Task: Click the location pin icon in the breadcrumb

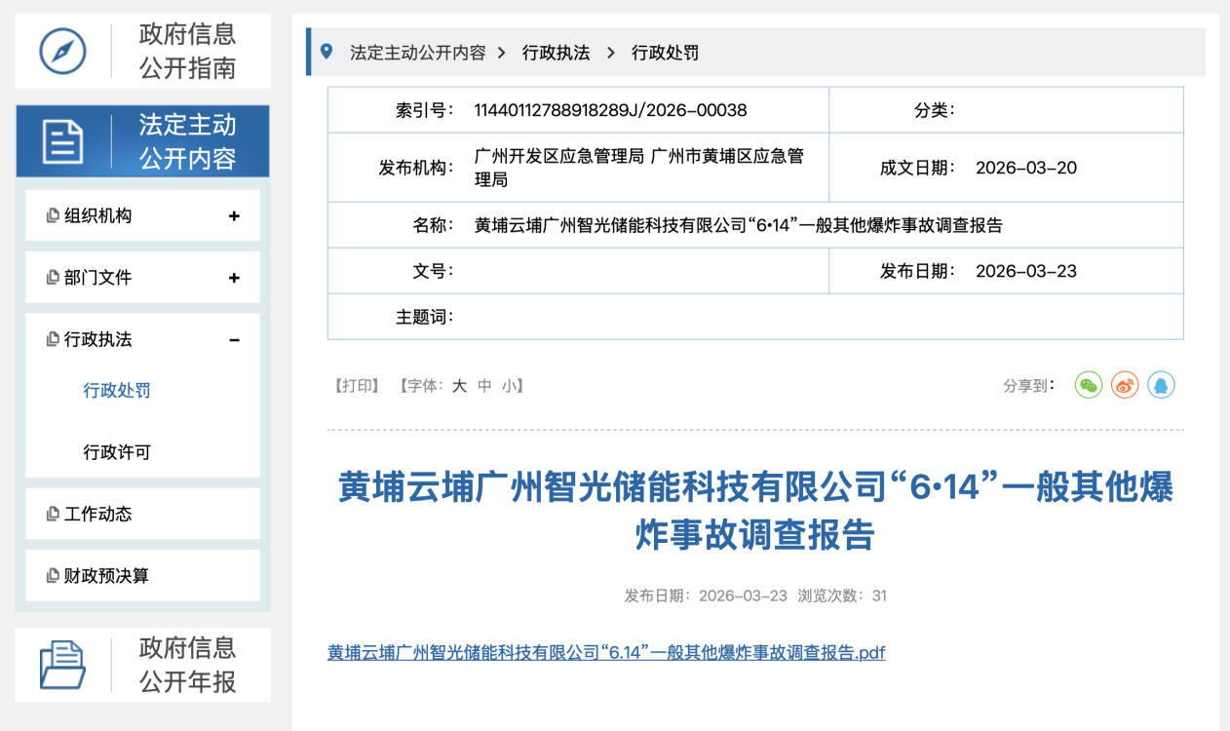Action: [x=327, y=52]
